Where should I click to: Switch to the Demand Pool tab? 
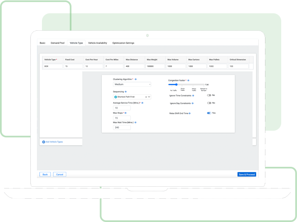[x=57, y=43]
